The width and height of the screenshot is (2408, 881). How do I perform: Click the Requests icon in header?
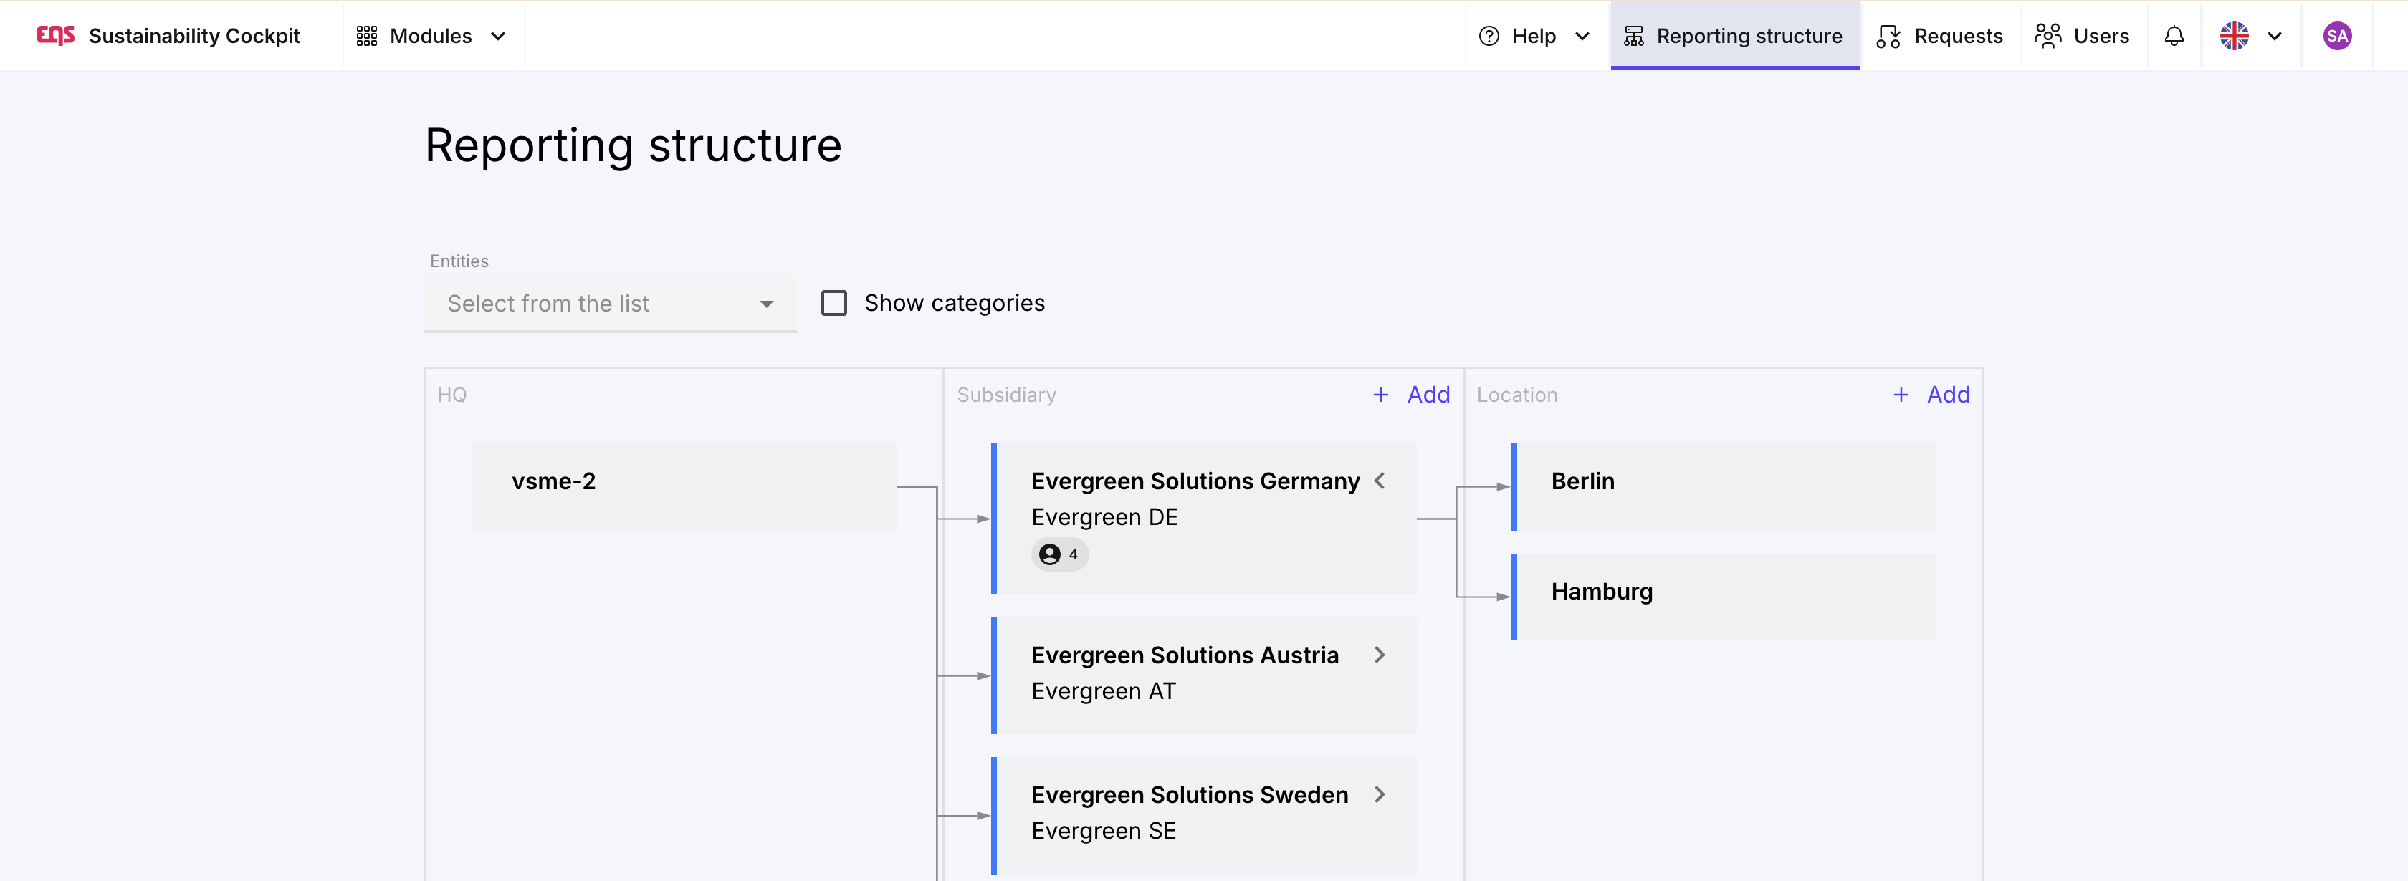tap(1888, 36)
